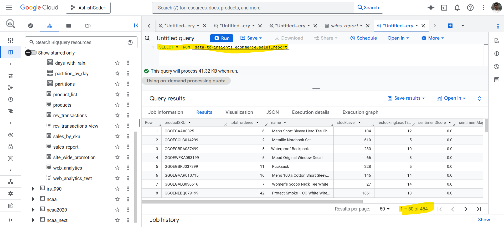The width and height of the screenshot is (504, 227).
Task: Click the search help question icon
Action: (x=130, y=42)
